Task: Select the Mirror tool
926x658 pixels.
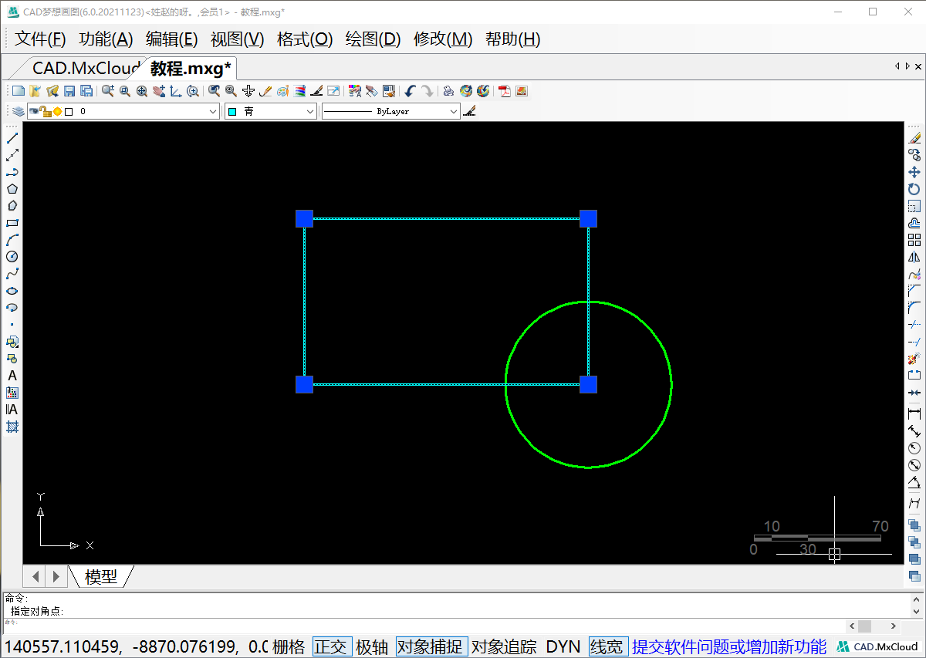Action: click(914, 257)
